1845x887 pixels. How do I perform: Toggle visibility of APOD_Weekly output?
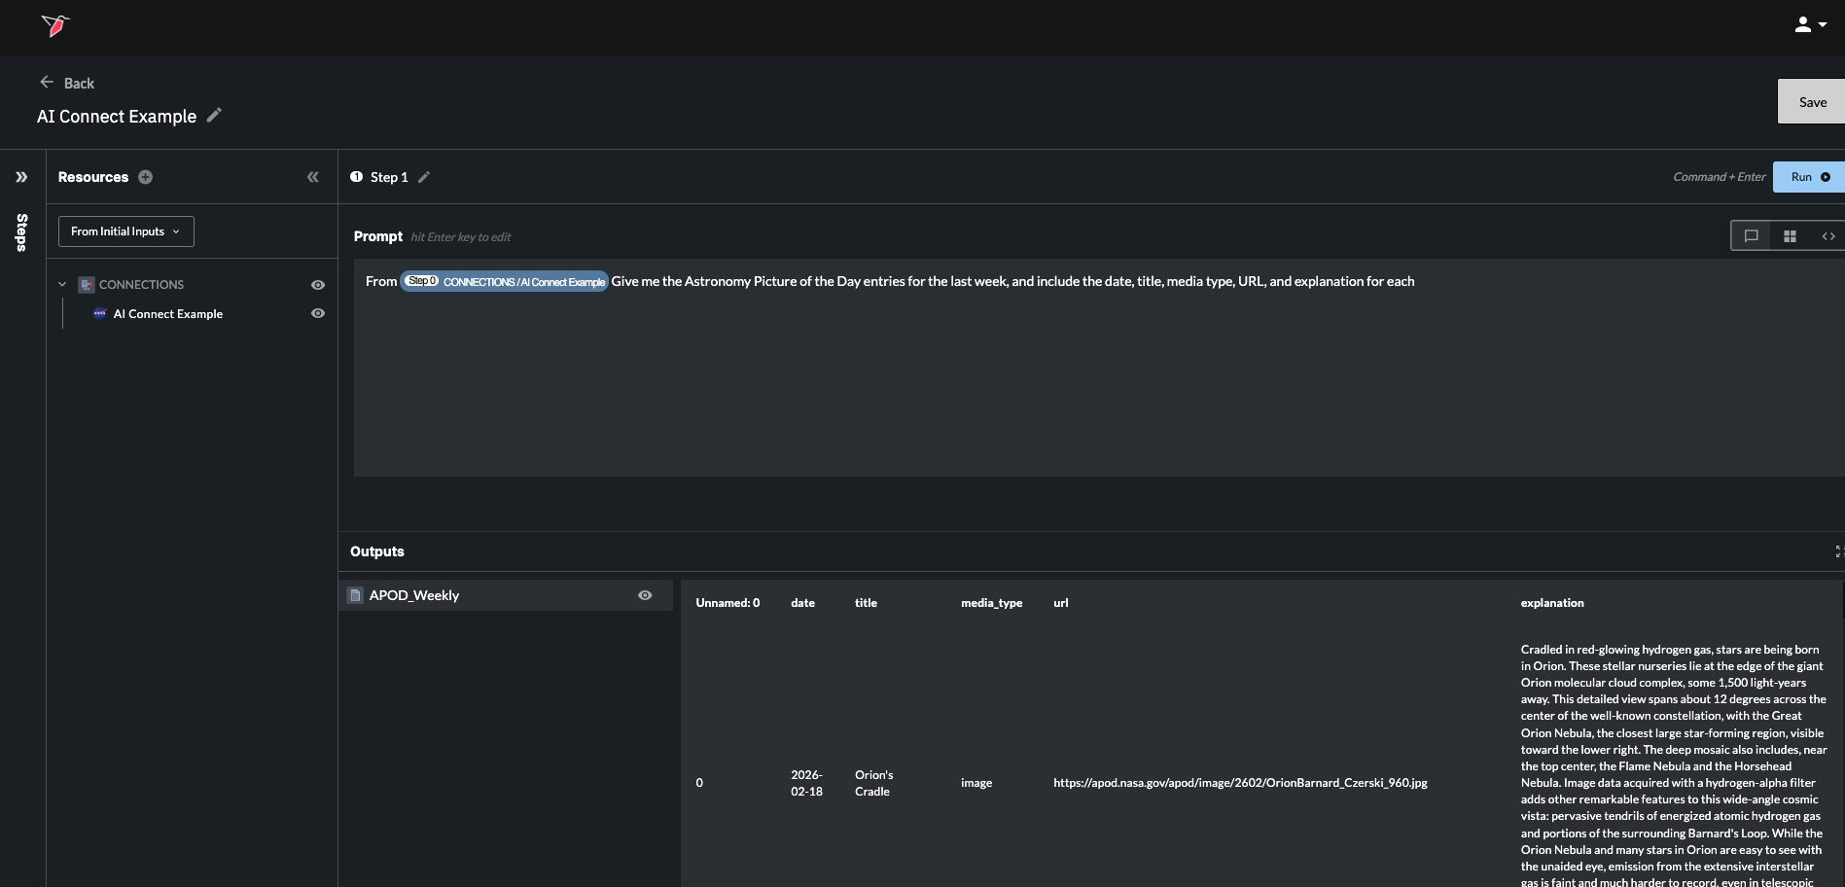645,595
